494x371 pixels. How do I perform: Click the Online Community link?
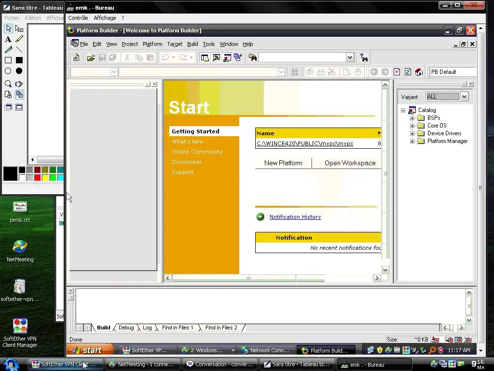pyautogui.click(x=197, y=152)
